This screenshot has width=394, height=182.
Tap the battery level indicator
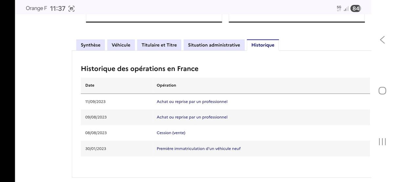coord(356,9)
